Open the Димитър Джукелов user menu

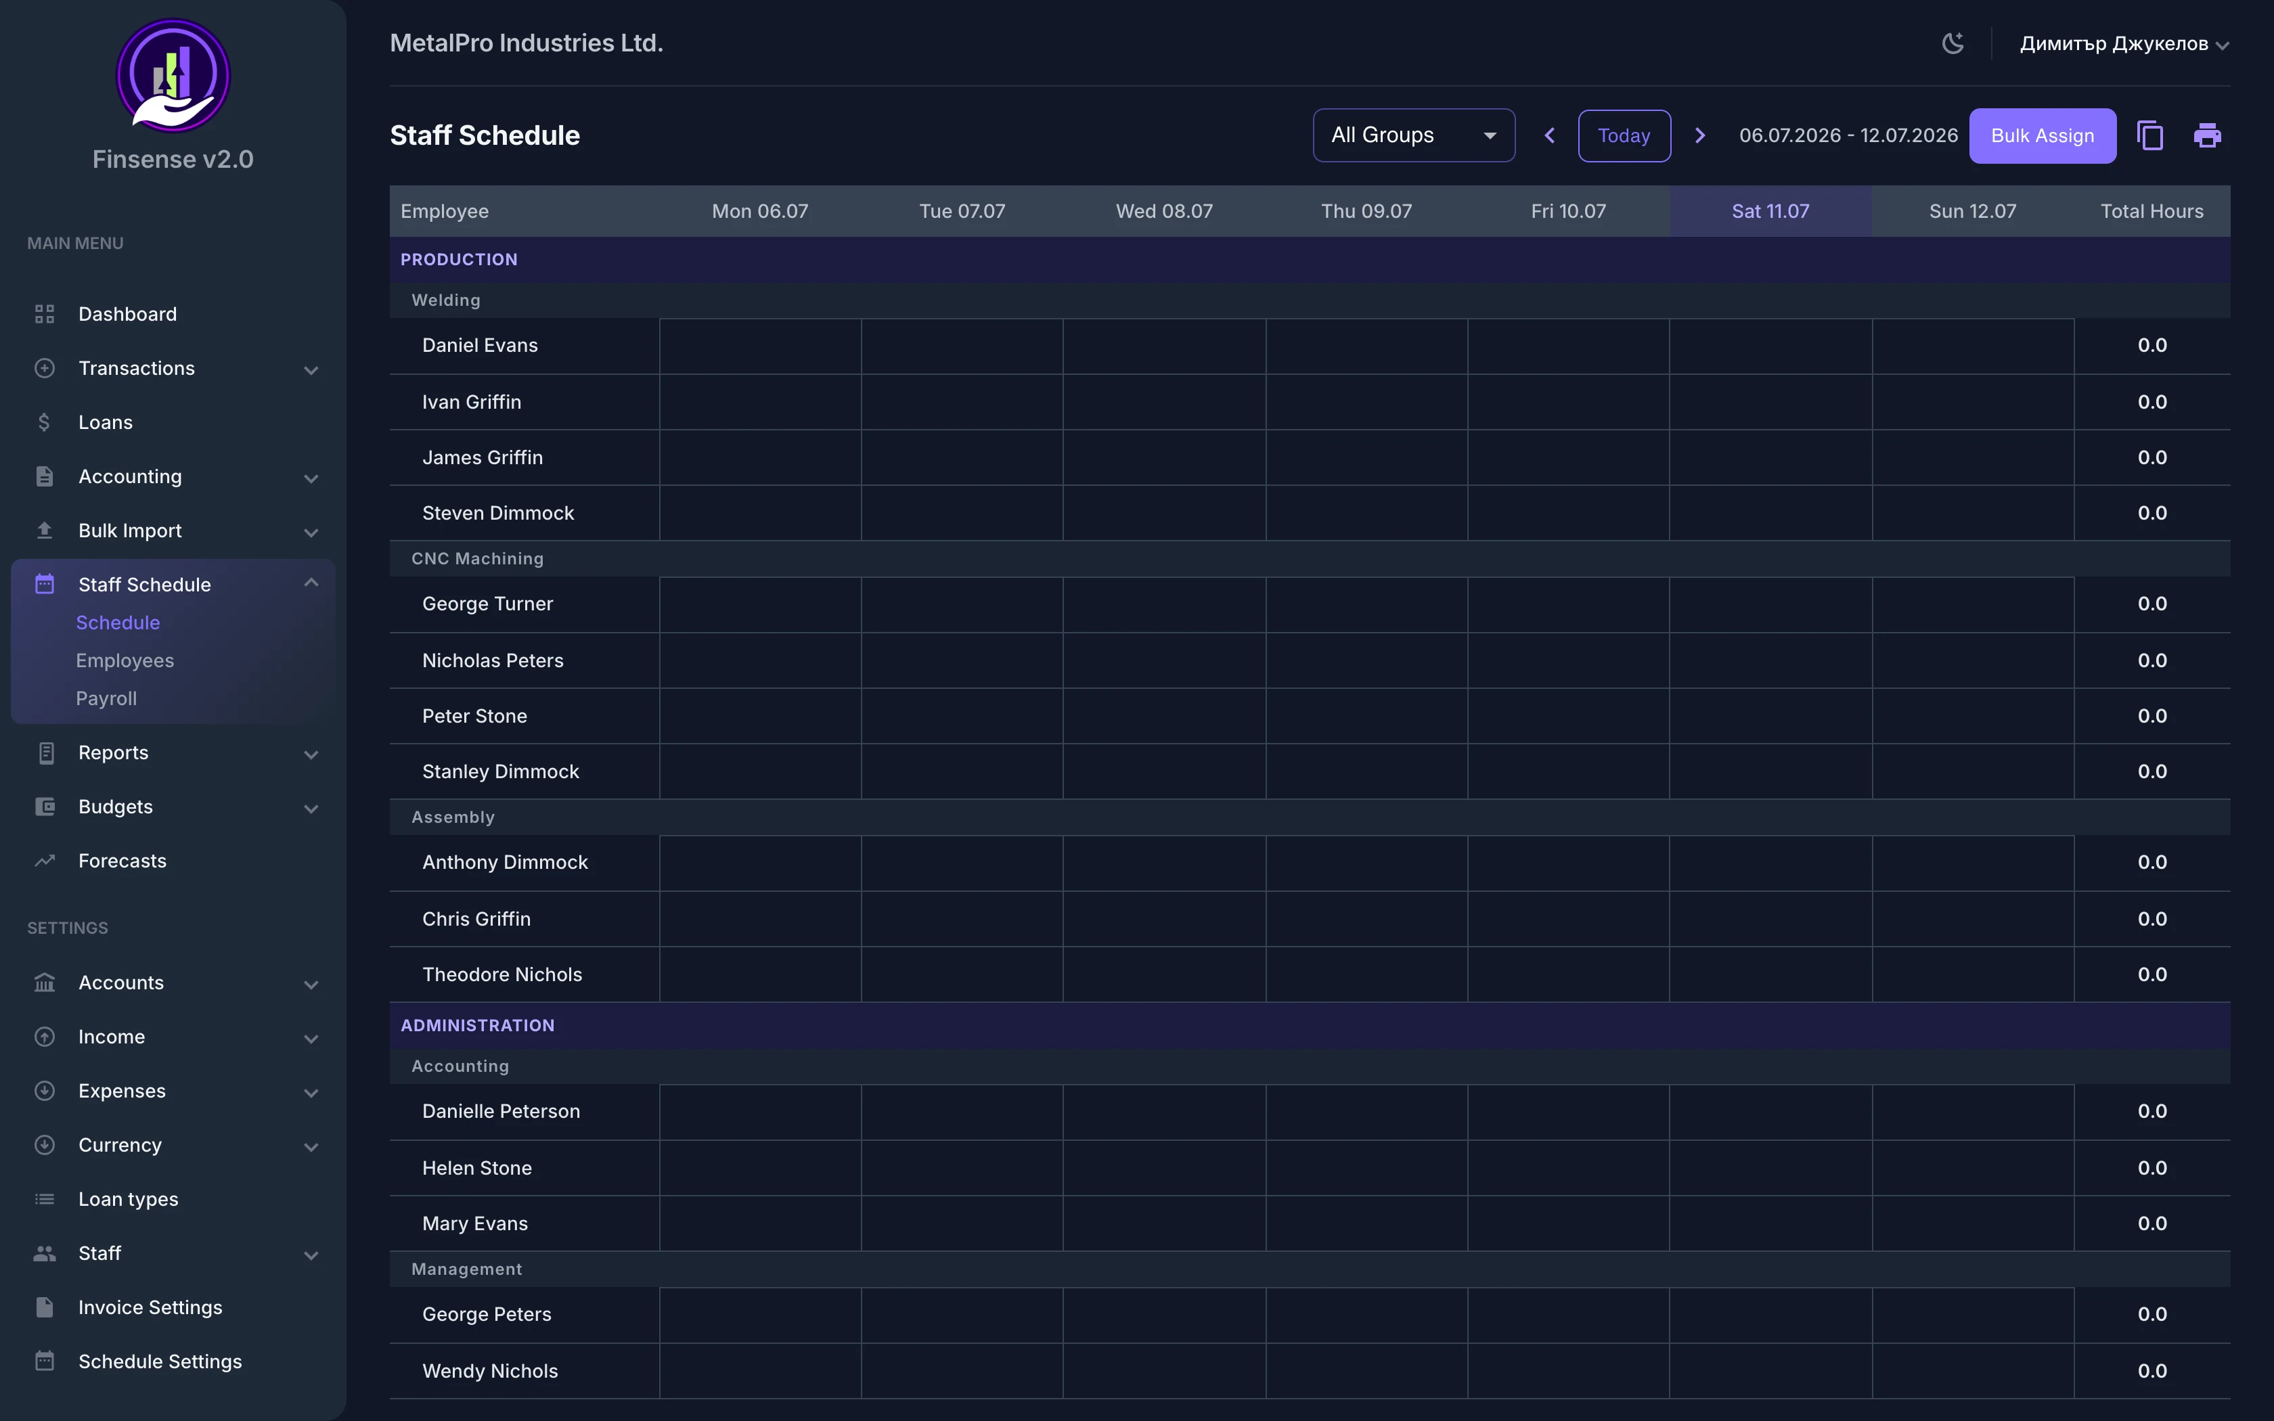(x=2124, y=43)
